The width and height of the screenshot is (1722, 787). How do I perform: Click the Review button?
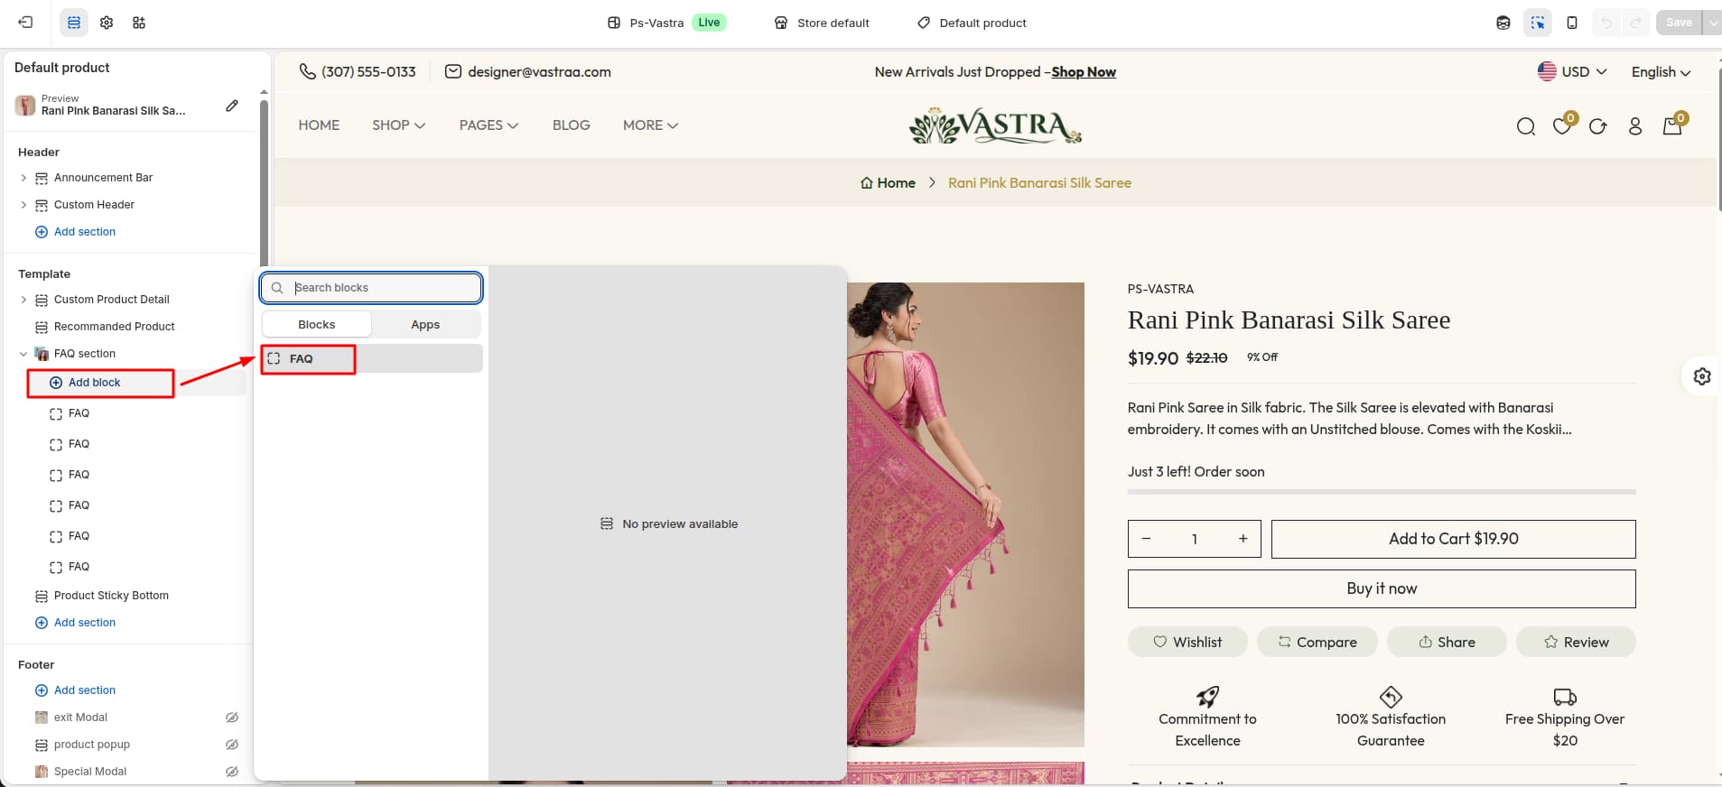pos(1576,642)
